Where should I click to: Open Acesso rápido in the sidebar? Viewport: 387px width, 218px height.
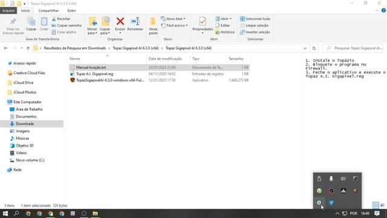25,63
